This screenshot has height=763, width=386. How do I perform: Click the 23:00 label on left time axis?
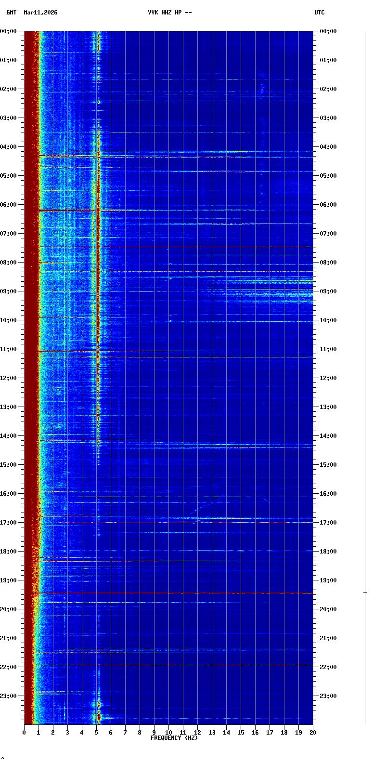pyautogui.click(x=9, y=696)
